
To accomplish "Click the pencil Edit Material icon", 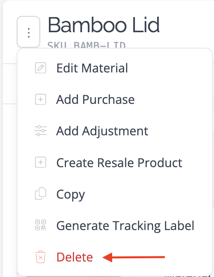I will click(41, 68).
